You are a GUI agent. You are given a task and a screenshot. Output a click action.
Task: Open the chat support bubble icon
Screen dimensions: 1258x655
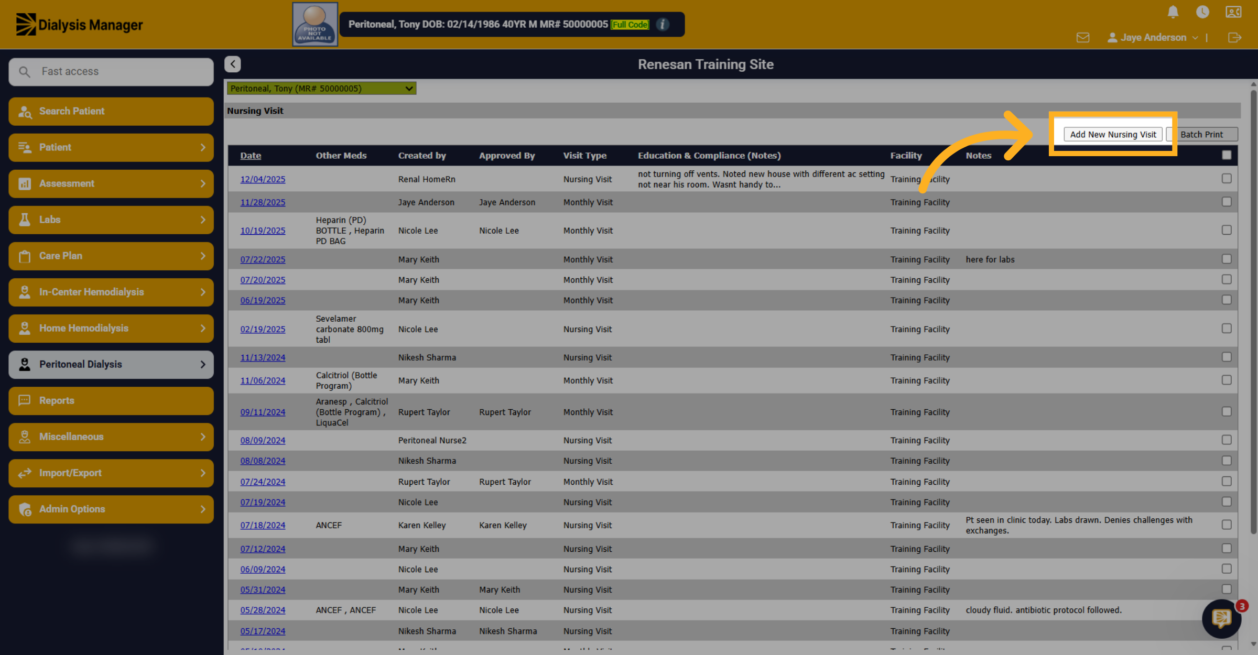1221,619
